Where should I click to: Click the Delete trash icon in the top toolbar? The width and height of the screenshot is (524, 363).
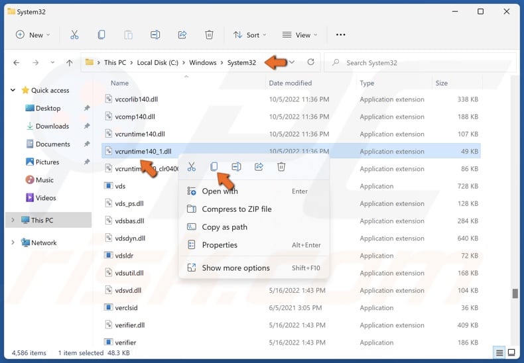209,34
